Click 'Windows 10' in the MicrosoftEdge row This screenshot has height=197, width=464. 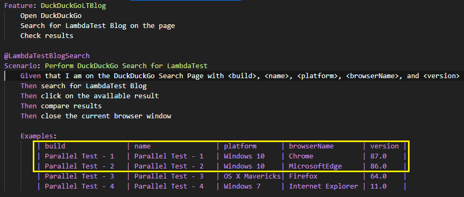point(244,166)
